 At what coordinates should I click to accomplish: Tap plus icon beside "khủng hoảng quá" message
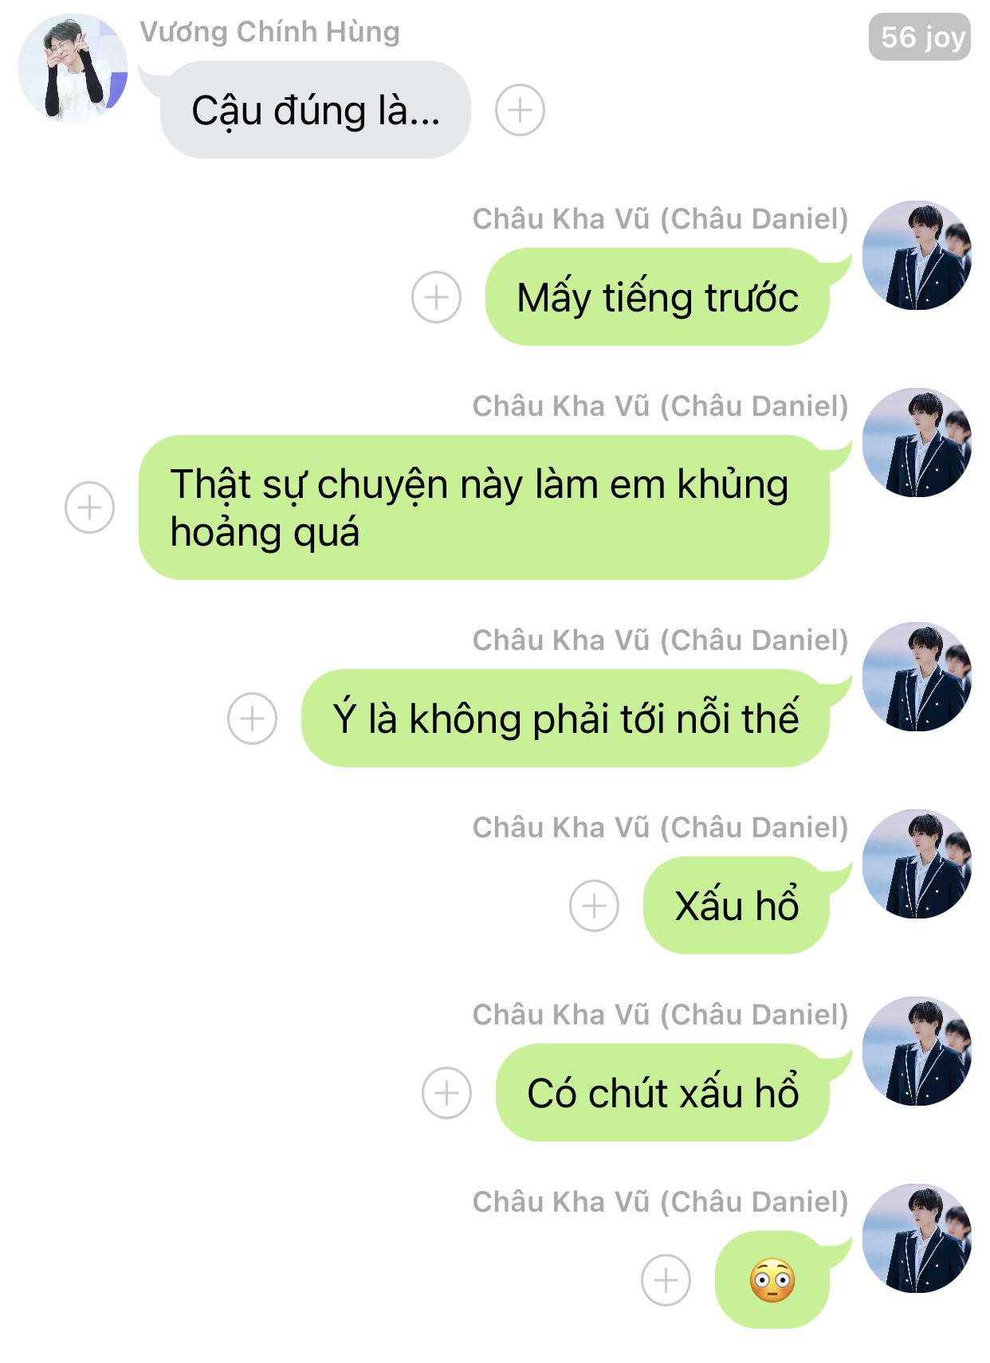pos(89,507)
